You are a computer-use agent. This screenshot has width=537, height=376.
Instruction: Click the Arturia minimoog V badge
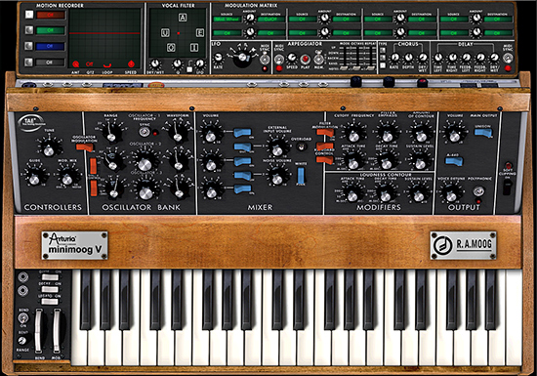click(74, 245)
